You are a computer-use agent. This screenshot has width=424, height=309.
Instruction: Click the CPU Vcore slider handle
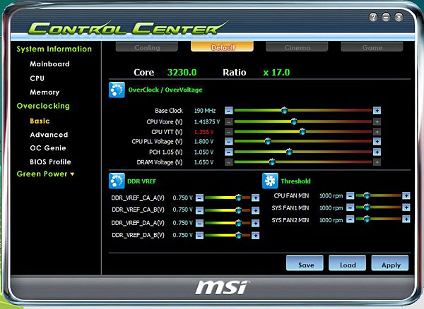[294, 121]
